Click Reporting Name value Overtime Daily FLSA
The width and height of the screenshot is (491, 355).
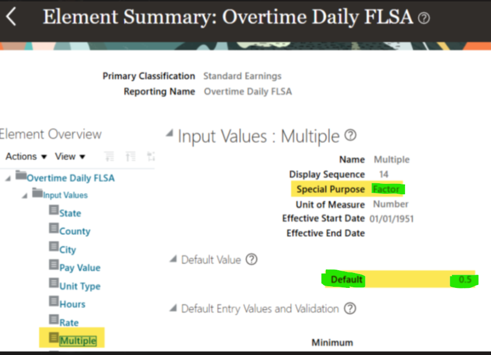248,91
